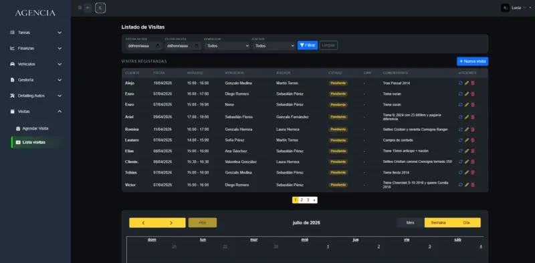Click the refresh status icon for Elias's visit
Screen dimensions: 535x263
coord(461,151)
